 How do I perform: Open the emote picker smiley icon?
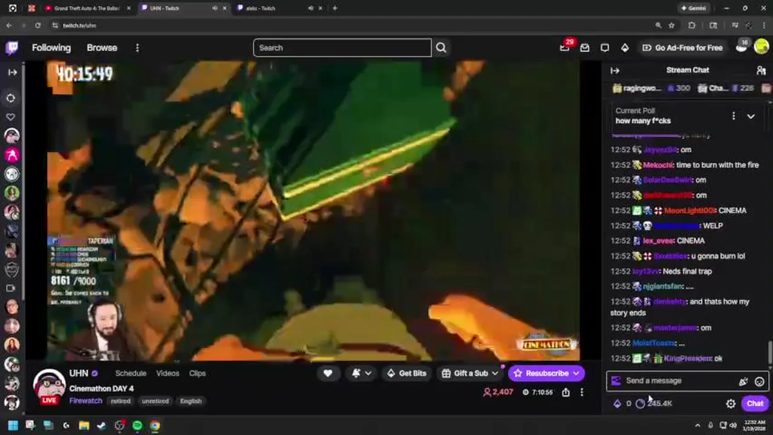tap(759, 381)
